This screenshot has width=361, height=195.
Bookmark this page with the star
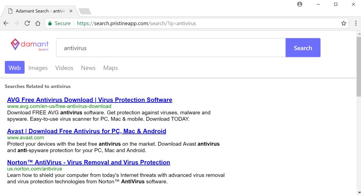(x=344, y=23)
